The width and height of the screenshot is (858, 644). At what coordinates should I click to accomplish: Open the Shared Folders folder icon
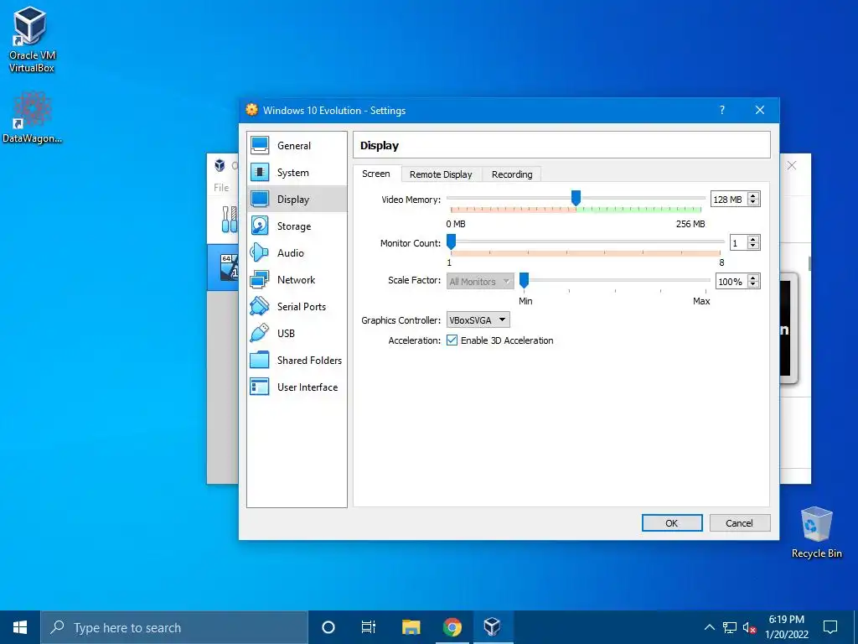[x=260, y=360]
